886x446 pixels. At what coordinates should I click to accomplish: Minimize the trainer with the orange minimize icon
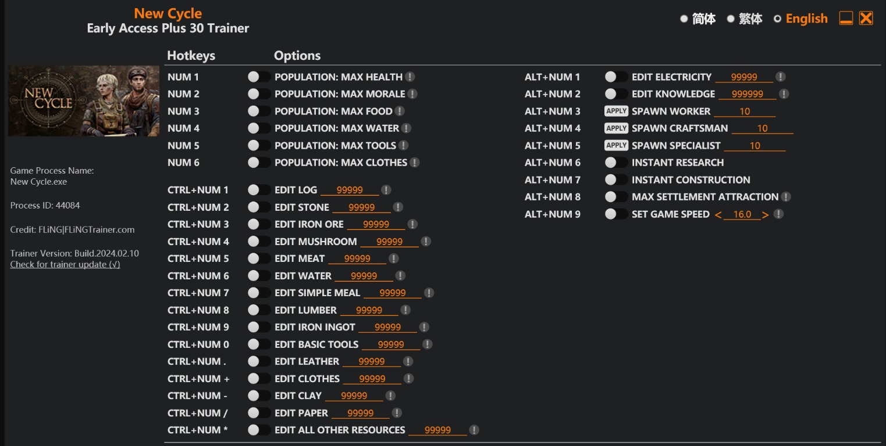pyautogui.click(x=846, y=19)
